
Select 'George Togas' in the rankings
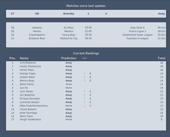click(x=28, y=73)
